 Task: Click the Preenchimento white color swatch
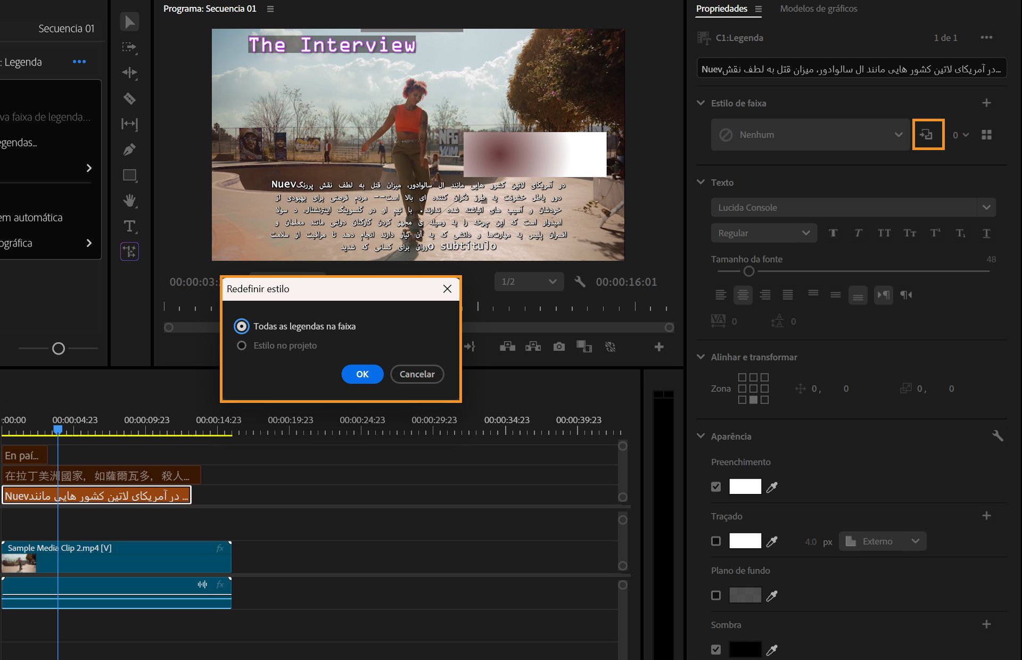(745, 487)
